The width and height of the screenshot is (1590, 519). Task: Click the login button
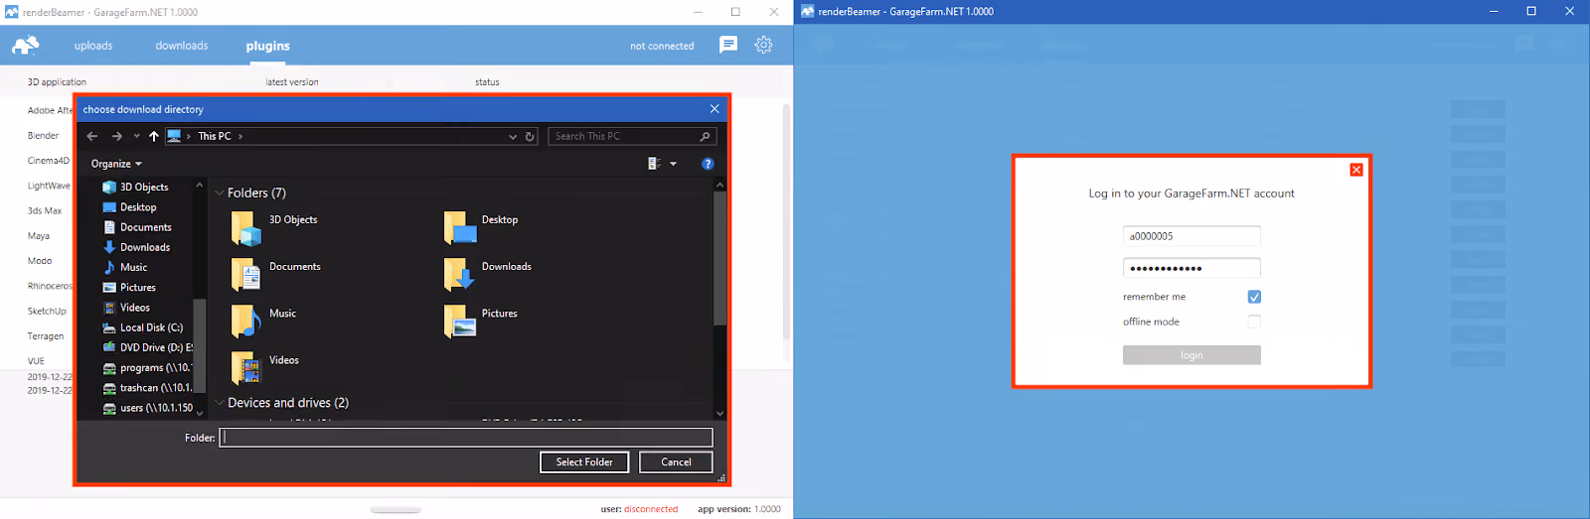(x=1192, y=354)
